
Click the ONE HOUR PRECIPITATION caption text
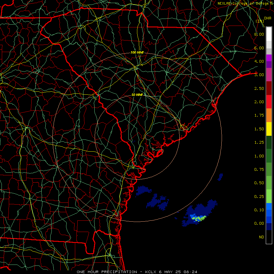(107, 272)
